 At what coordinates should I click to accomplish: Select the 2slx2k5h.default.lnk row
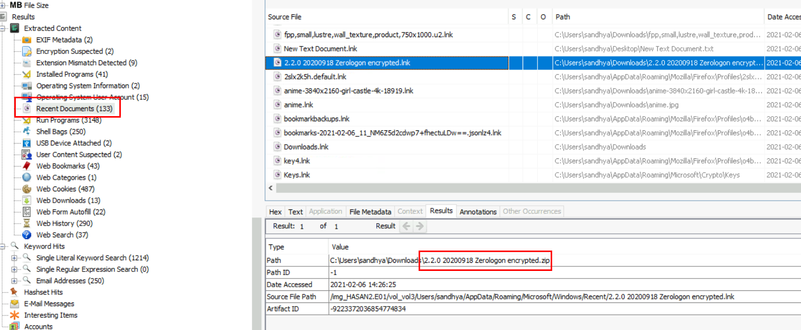coord(533,77)
